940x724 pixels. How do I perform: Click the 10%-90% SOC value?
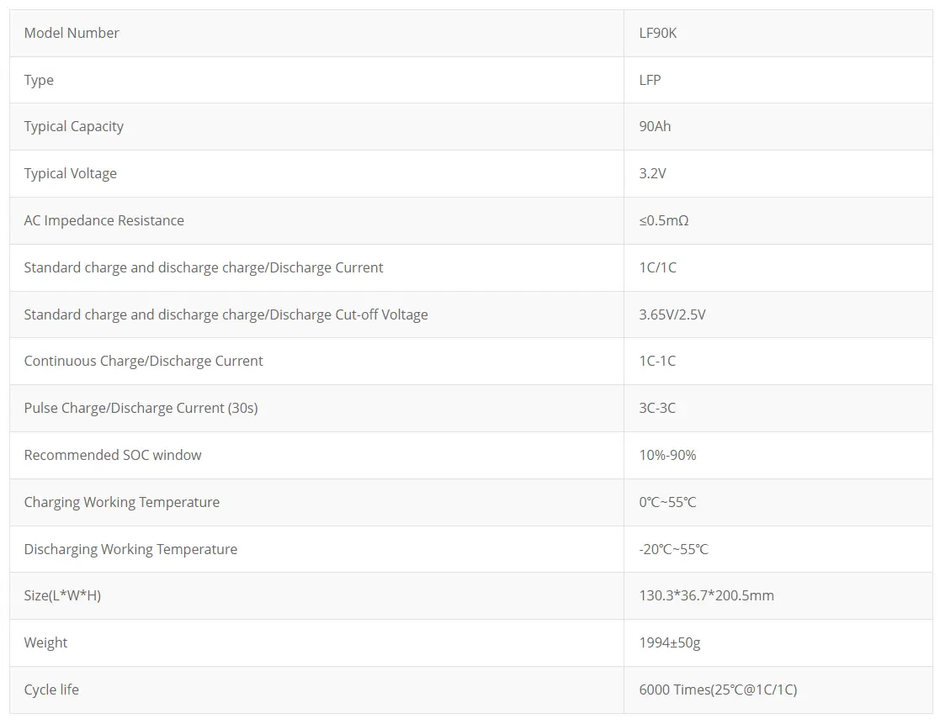[668, 455]
